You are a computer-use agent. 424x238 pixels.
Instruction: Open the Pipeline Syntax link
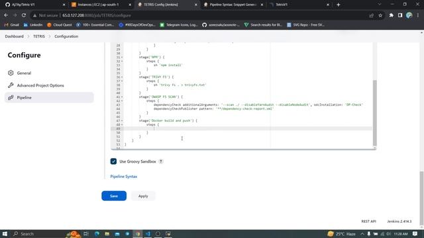[124, 177]
